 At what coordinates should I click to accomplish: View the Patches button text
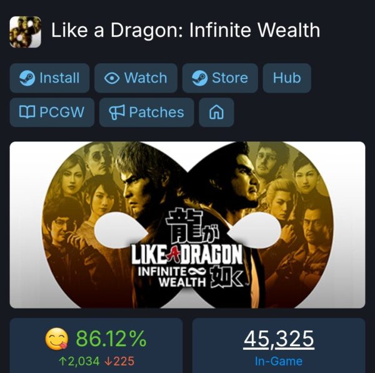(x=157, y=112)
